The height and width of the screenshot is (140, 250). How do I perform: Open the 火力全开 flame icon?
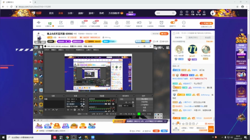click(x=117, y=23)
